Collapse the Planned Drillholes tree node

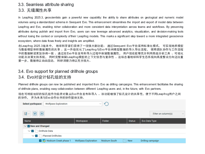coord(33,136)
